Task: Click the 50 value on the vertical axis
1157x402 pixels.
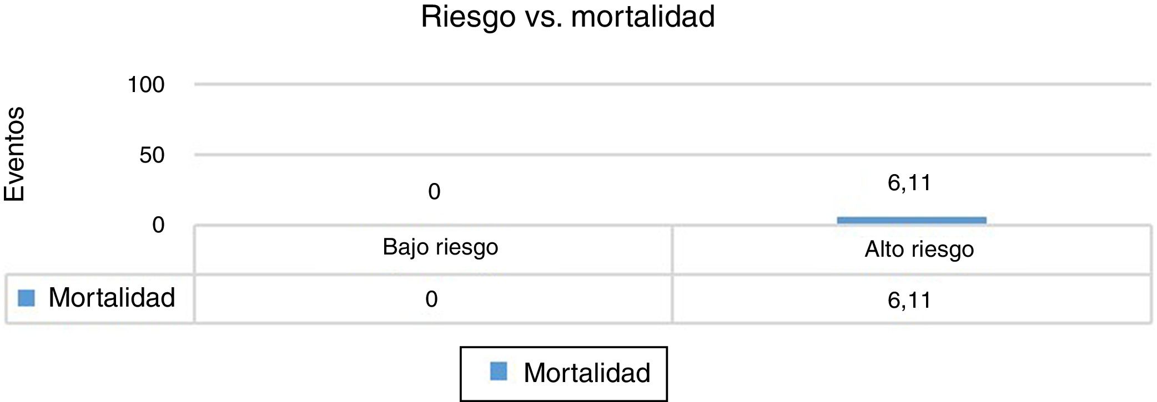Action: pyautogui.click(x=152, y=155)
